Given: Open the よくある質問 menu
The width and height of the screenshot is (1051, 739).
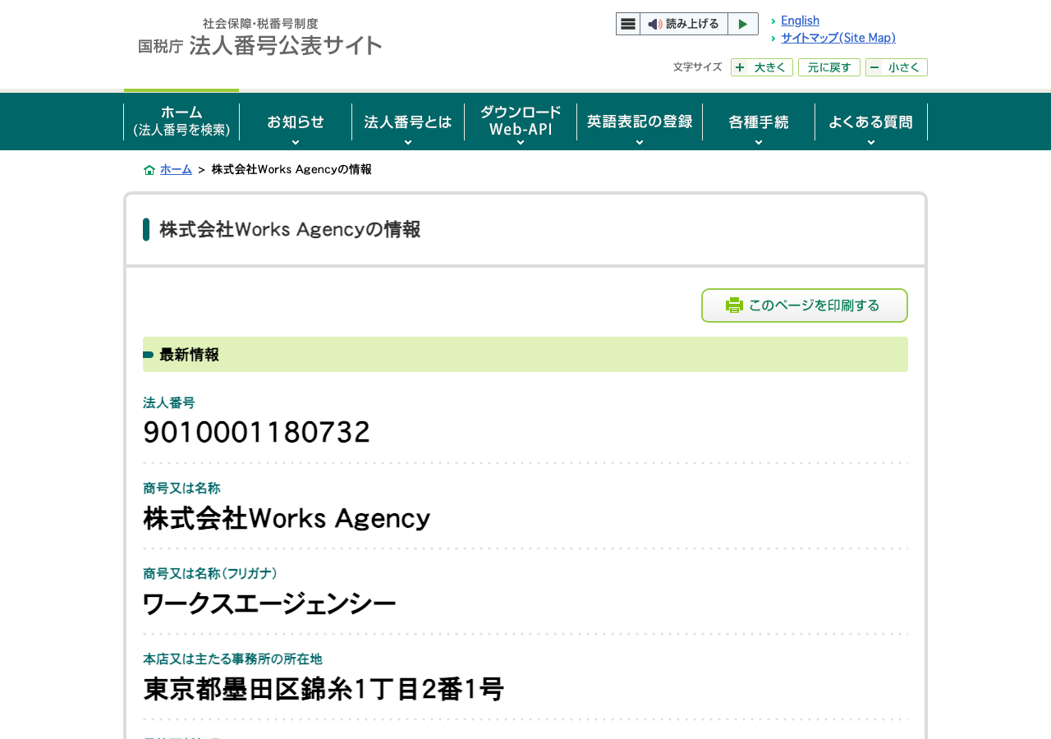Looking at the screenshot, I should click(871, 122).
